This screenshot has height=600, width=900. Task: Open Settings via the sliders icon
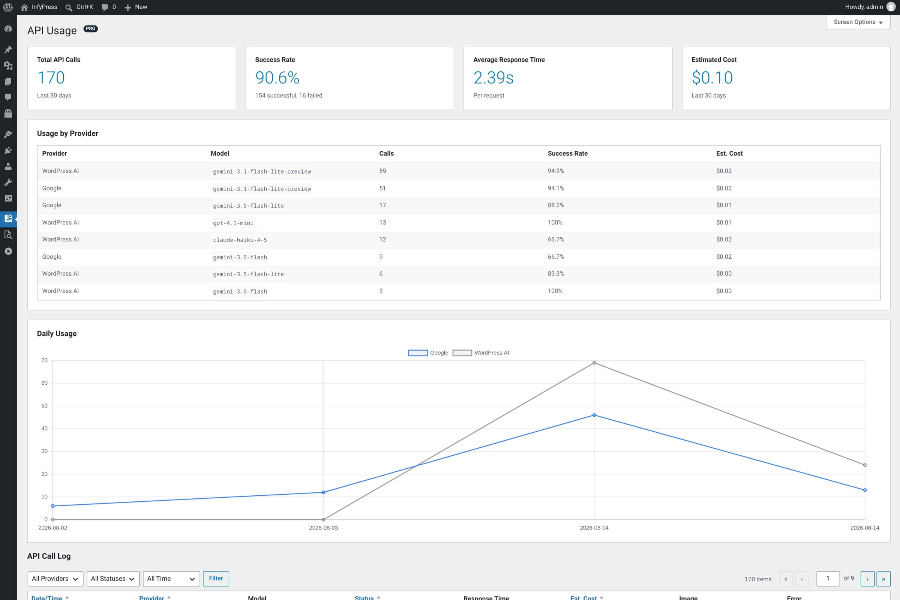pyautogui.click(x=8, y=198)
